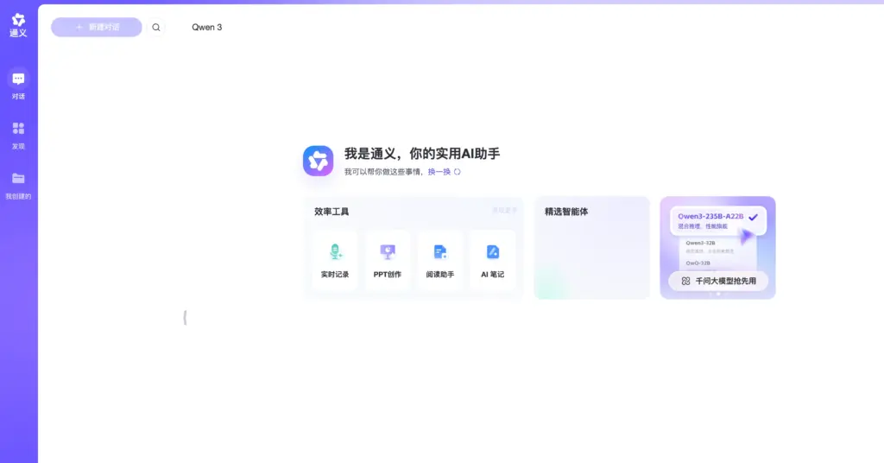Click the faded 发现更多 link in 效率工具
The image size is (884, 463).
504,211
